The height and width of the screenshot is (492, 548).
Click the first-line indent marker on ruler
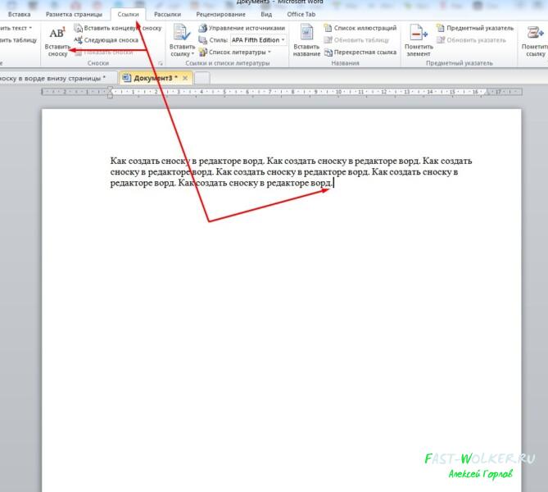(x=110, y=89)
